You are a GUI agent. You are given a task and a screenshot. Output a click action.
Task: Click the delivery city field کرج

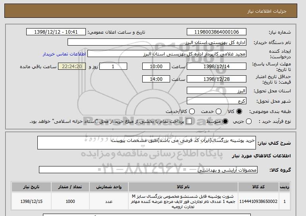(x=217, y=101)
